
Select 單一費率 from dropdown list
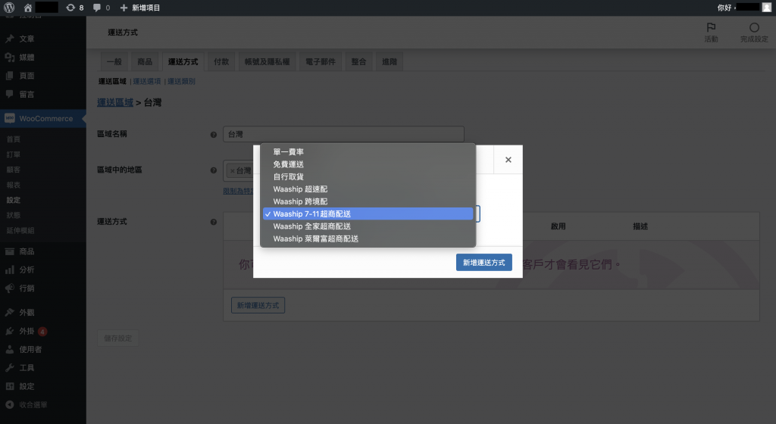pos(289,151)
